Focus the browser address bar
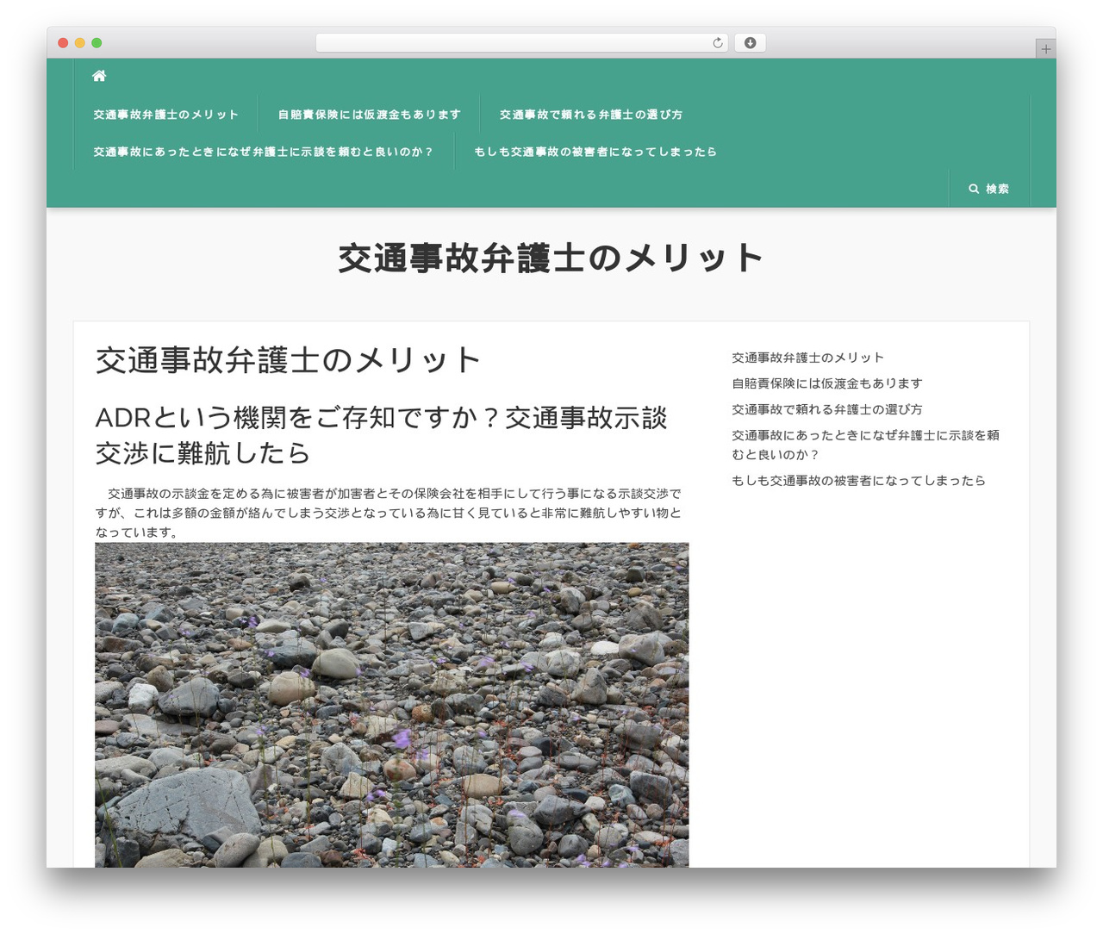 coord(521,43)
